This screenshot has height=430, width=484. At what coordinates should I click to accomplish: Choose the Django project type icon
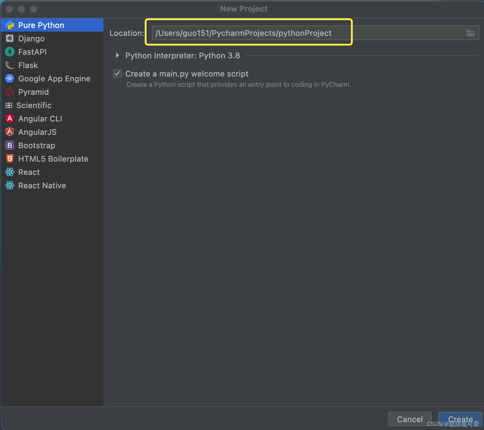click(x=10, y=38)
